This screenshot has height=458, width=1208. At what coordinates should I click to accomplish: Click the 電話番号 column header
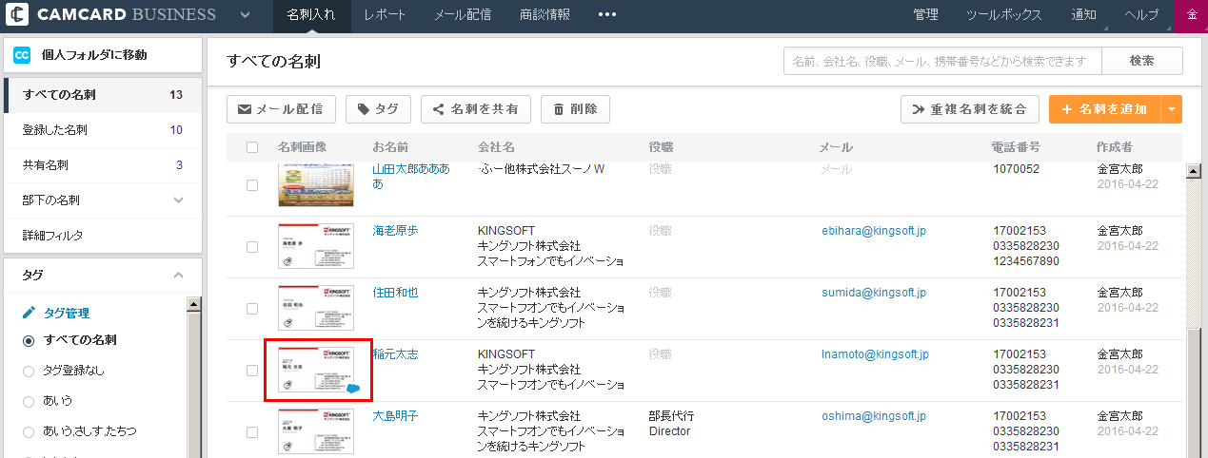pos(1016,147)
